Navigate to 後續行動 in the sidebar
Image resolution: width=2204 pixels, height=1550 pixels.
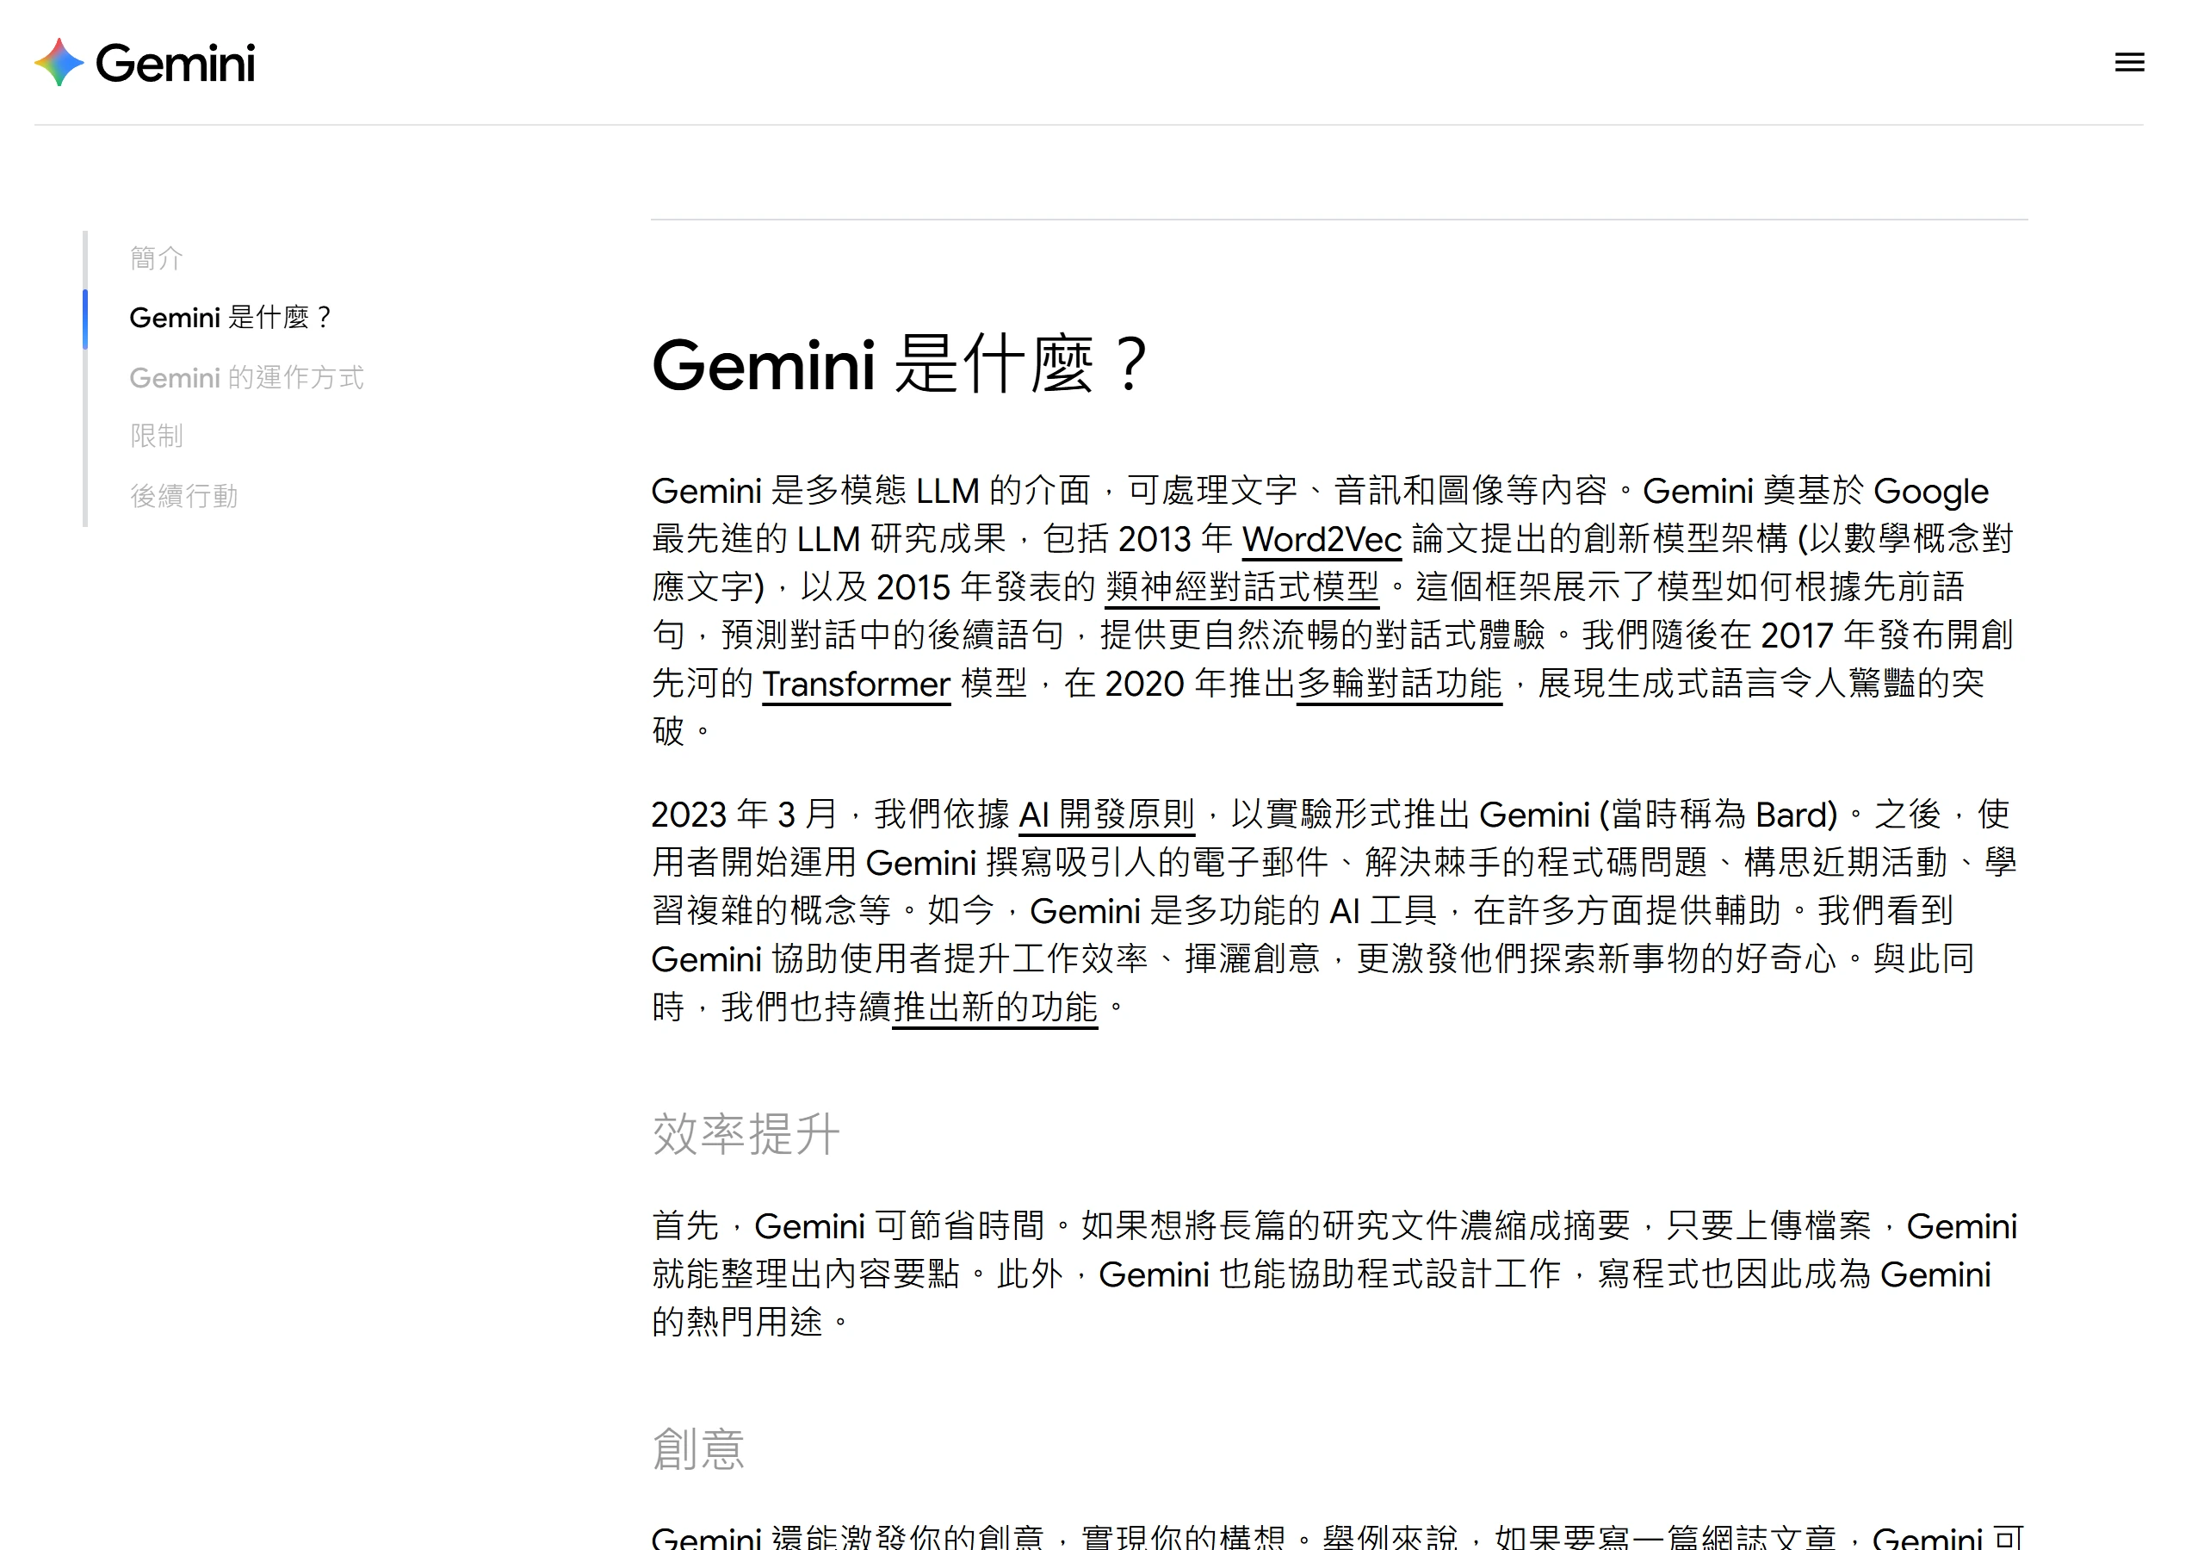(183, 495)
